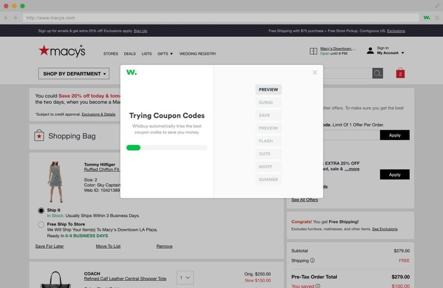Image resolution: width=443 pixels, height=288 pixels.
Task: Click the Wikibuy extension icon in browser toolbar
Action: click(426, 18)
